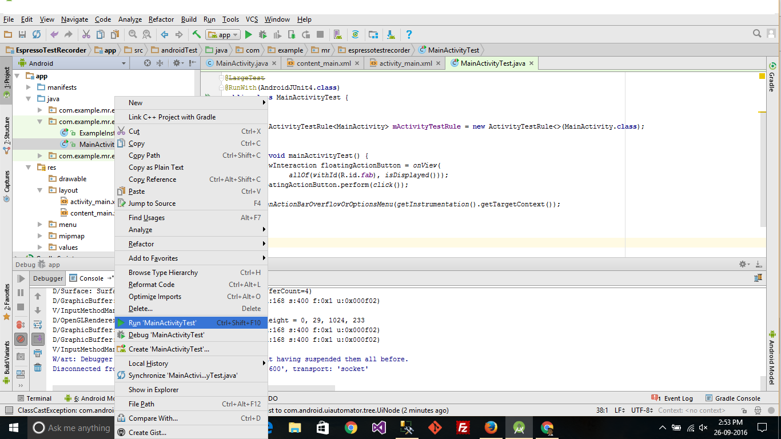Screen dimensions: 781x439
Task: Click the Synchronize icon in main toolbar
Action: click(36, 35)
